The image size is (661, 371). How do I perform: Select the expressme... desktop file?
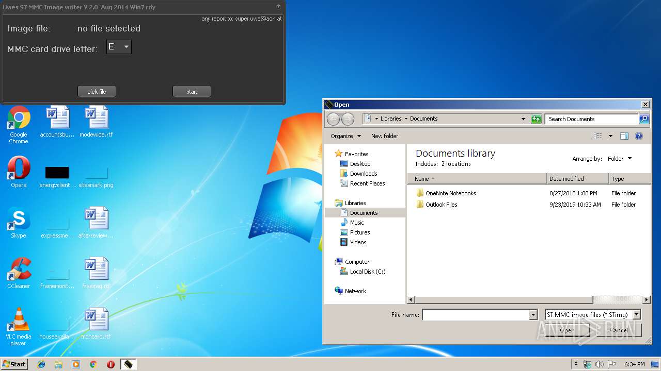57,227
